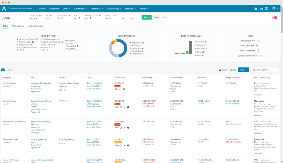Open the Jobs menu in navigation bar
This screenshot has width=283, height=163.
[x=67, y=9]
